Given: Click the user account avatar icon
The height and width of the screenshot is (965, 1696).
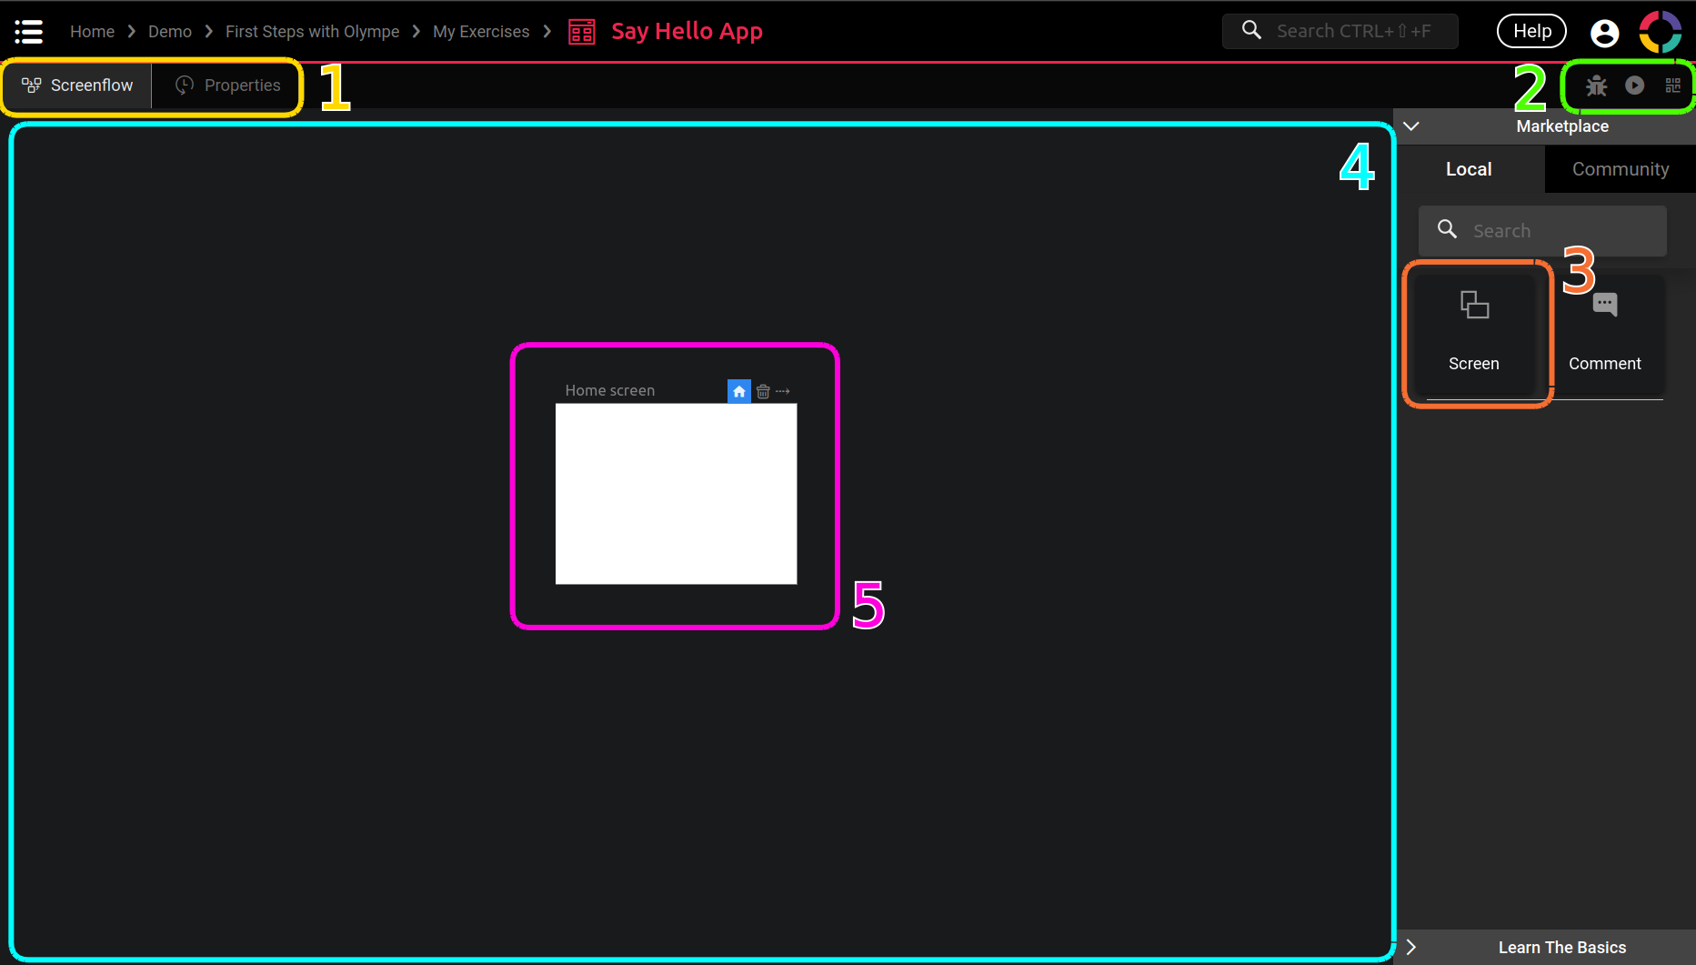Looking at the screenshot, I should click(1604, 33).
